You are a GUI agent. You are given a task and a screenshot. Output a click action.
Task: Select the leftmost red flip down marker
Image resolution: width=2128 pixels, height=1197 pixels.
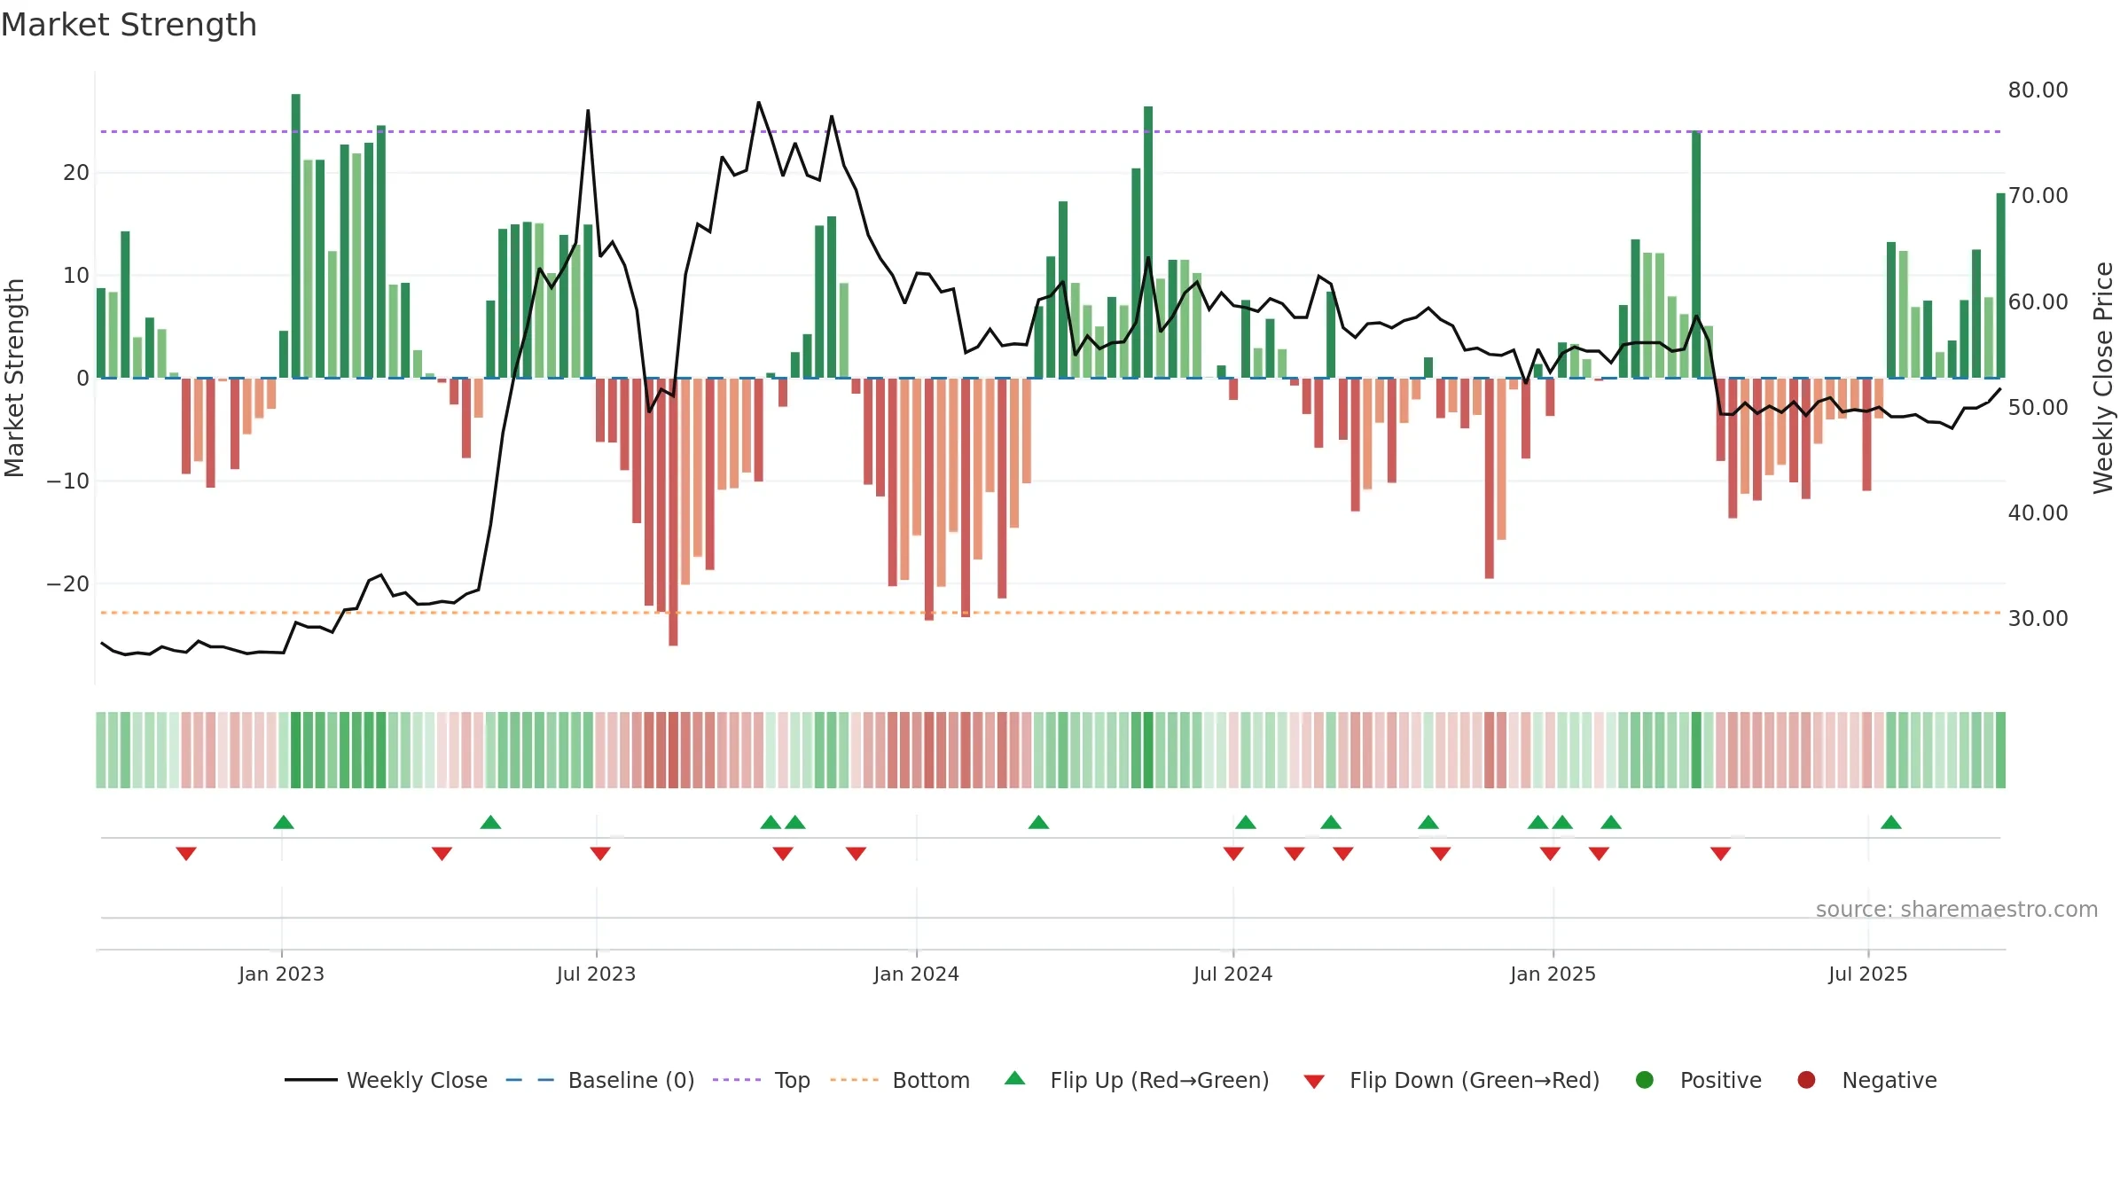(x=186, y=854)
